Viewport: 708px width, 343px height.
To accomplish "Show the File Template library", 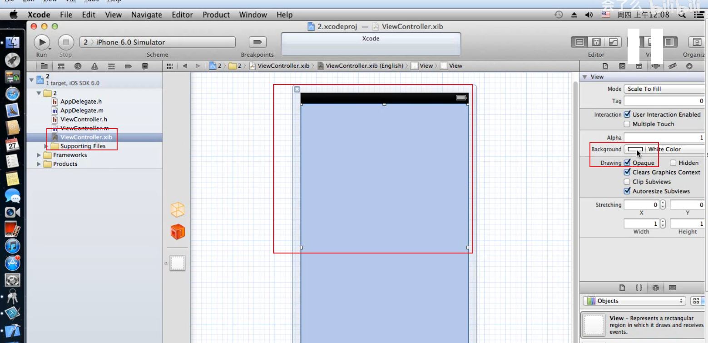I will click(x=622, y=288).
